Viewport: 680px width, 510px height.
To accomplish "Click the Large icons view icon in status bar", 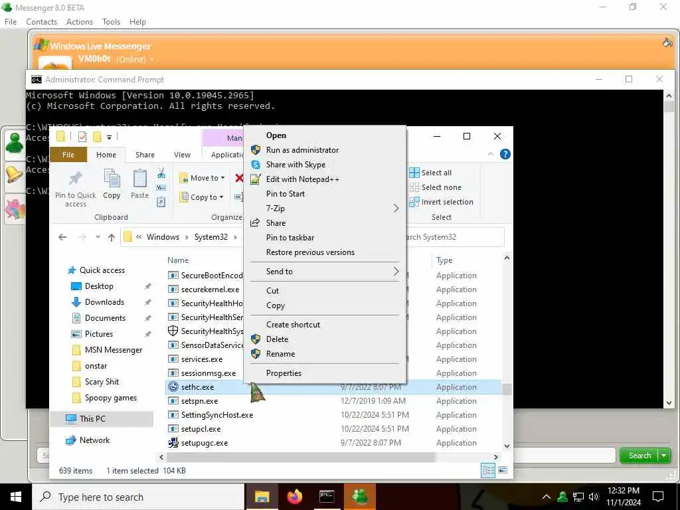I will coord(503,470).
